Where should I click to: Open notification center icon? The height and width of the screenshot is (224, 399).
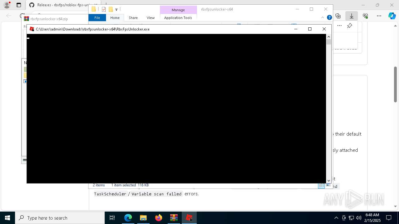pyautogui.click(x=389, y=218)
